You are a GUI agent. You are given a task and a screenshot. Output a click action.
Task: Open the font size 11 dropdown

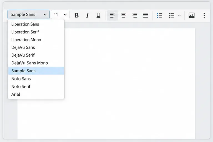click(60, 14)
